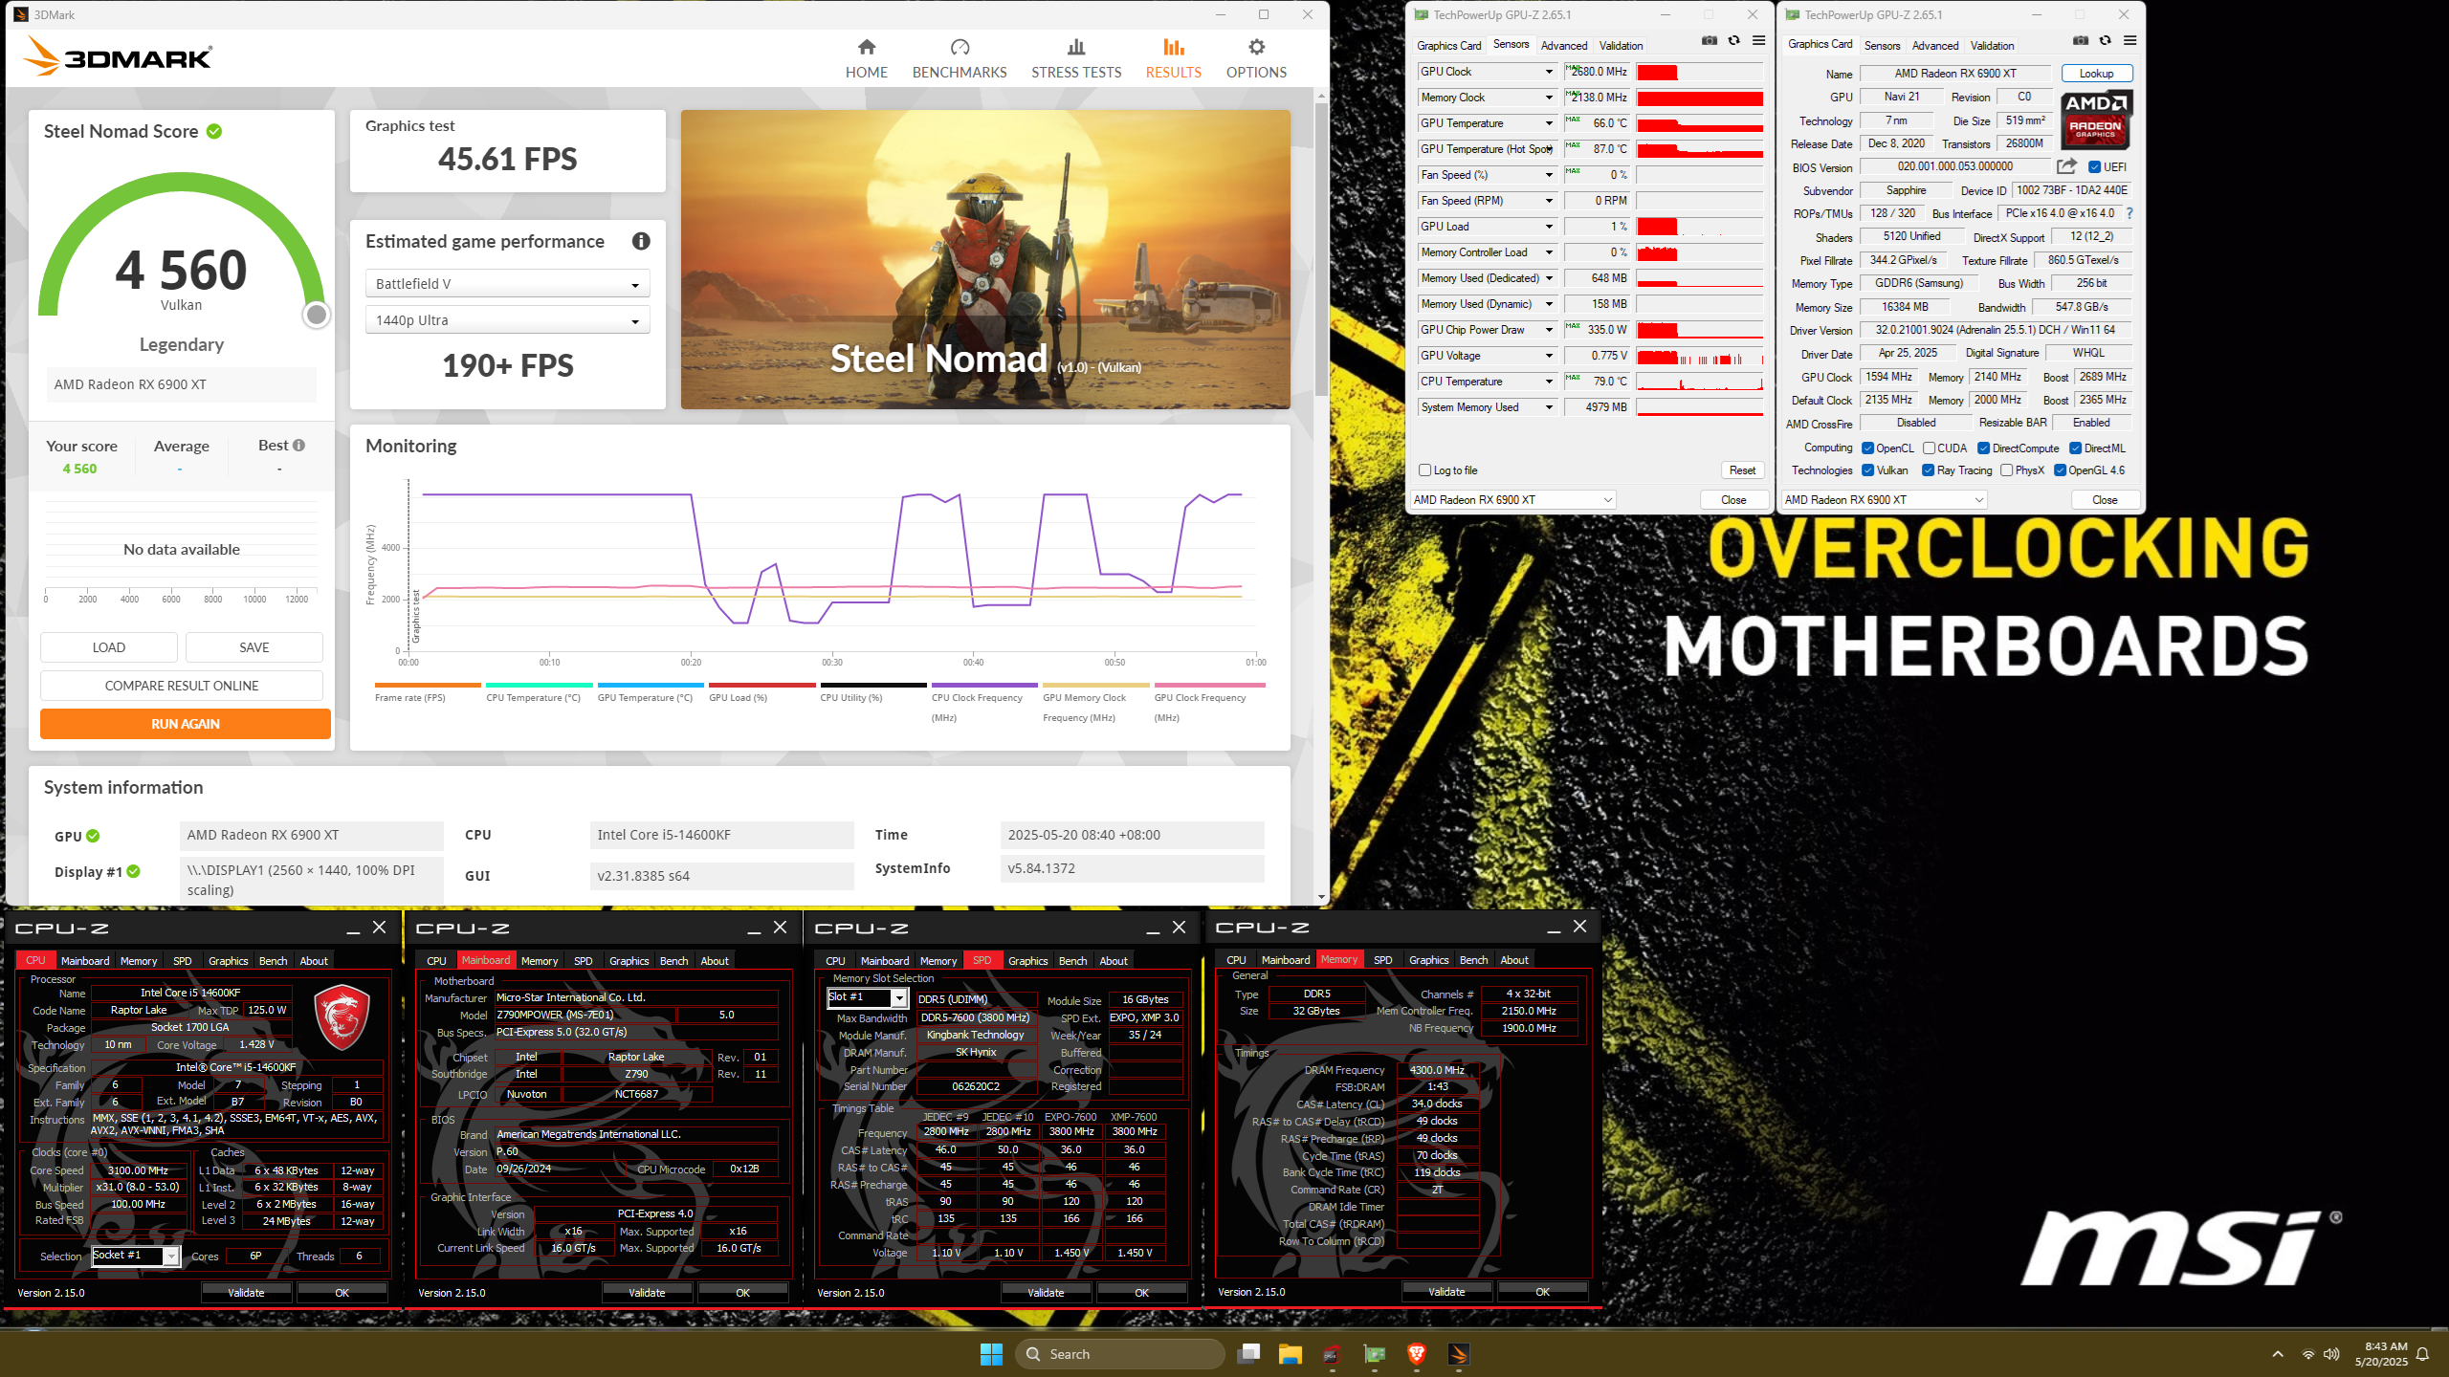Viewport: 2449px width, 1377px height.
Task: Open the 1440p Ultra preset dropdown
Action: coord(508,320)
